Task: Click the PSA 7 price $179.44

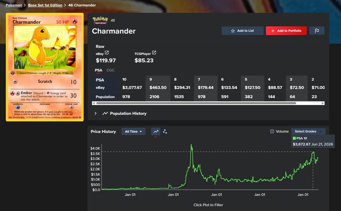Action: [206, 87]
